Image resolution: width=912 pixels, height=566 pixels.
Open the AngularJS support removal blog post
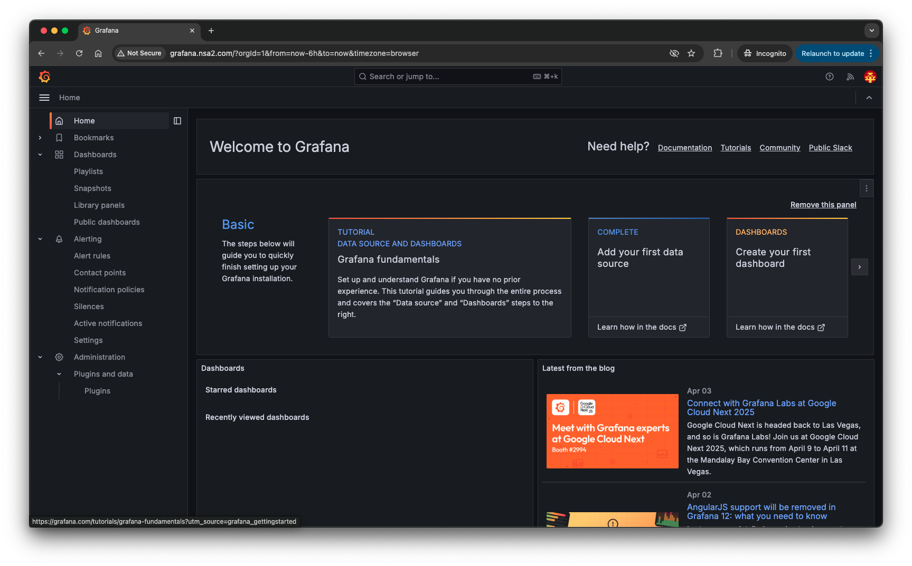(x=761, y=512)
